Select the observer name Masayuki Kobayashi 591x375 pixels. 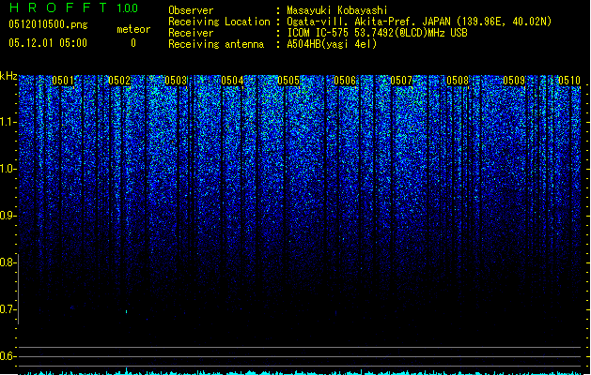click(337, 10)
